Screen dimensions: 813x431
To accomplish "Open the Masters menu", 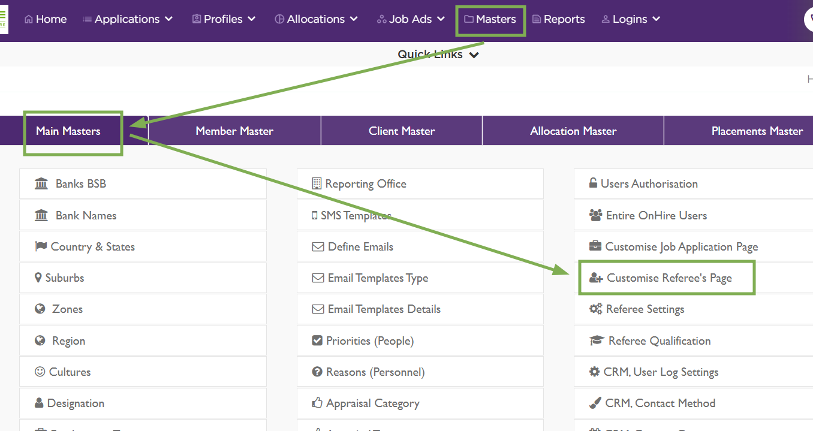I will coord(490,19).
